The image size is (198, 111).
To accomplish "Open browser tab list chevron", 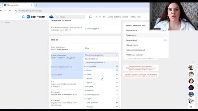I will tap(1, 5).
